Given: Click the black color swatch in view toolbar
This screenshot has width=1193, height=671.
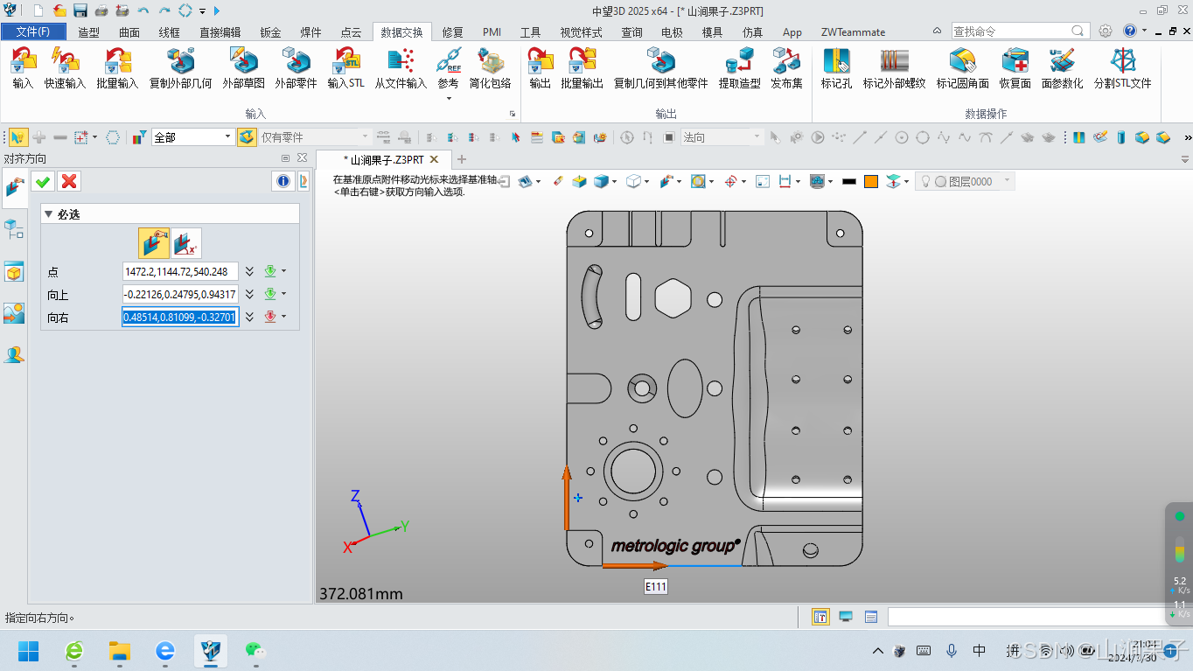Looking at the screenshot, I should [x=849, y=181].
